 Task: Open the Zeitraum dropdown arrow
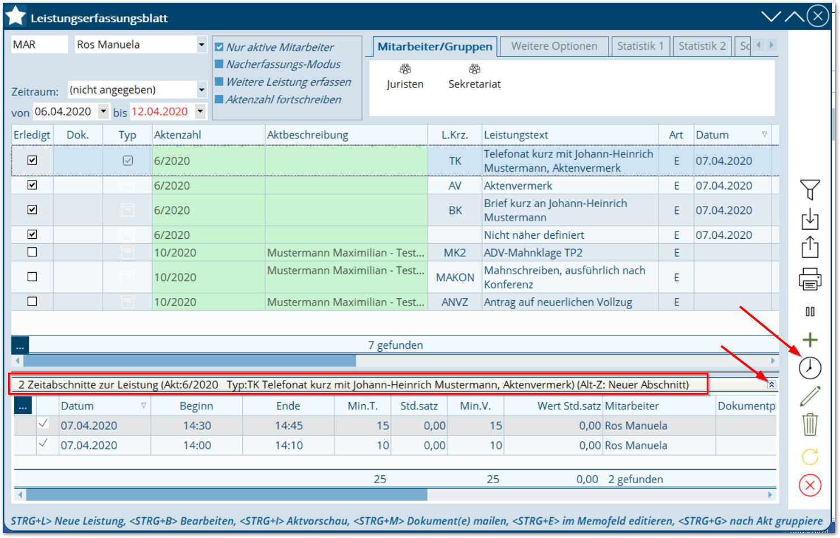coord(202,89)
